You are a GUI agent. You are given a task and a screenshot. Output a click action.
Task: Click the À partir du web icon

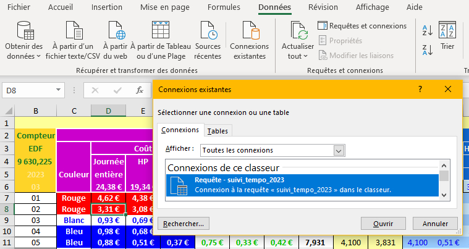[116, 31]
